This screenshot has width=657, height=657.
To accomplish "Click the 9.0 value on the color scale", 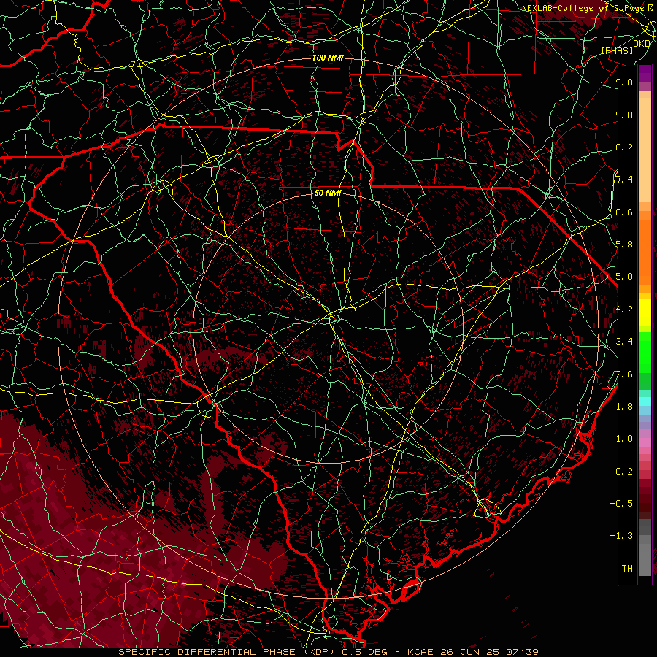I will click(x=624, y=115).
